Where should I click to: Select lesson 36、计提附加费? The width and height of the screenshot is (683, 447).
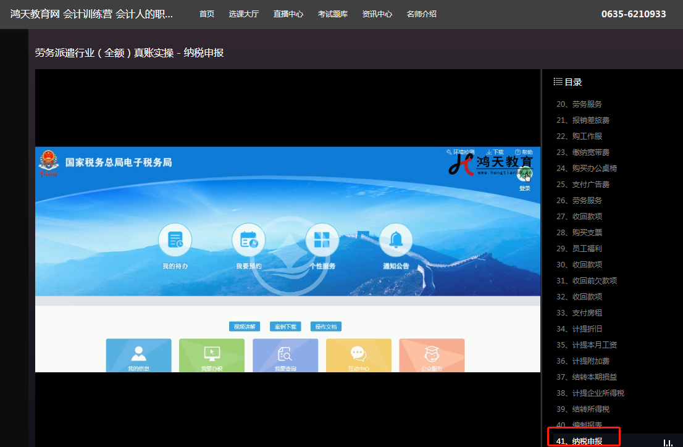click(x=583, y=361)
